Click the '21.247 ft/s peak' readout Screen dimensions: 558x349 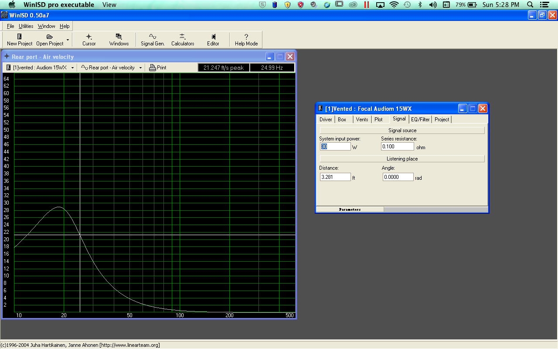(224, 68)
